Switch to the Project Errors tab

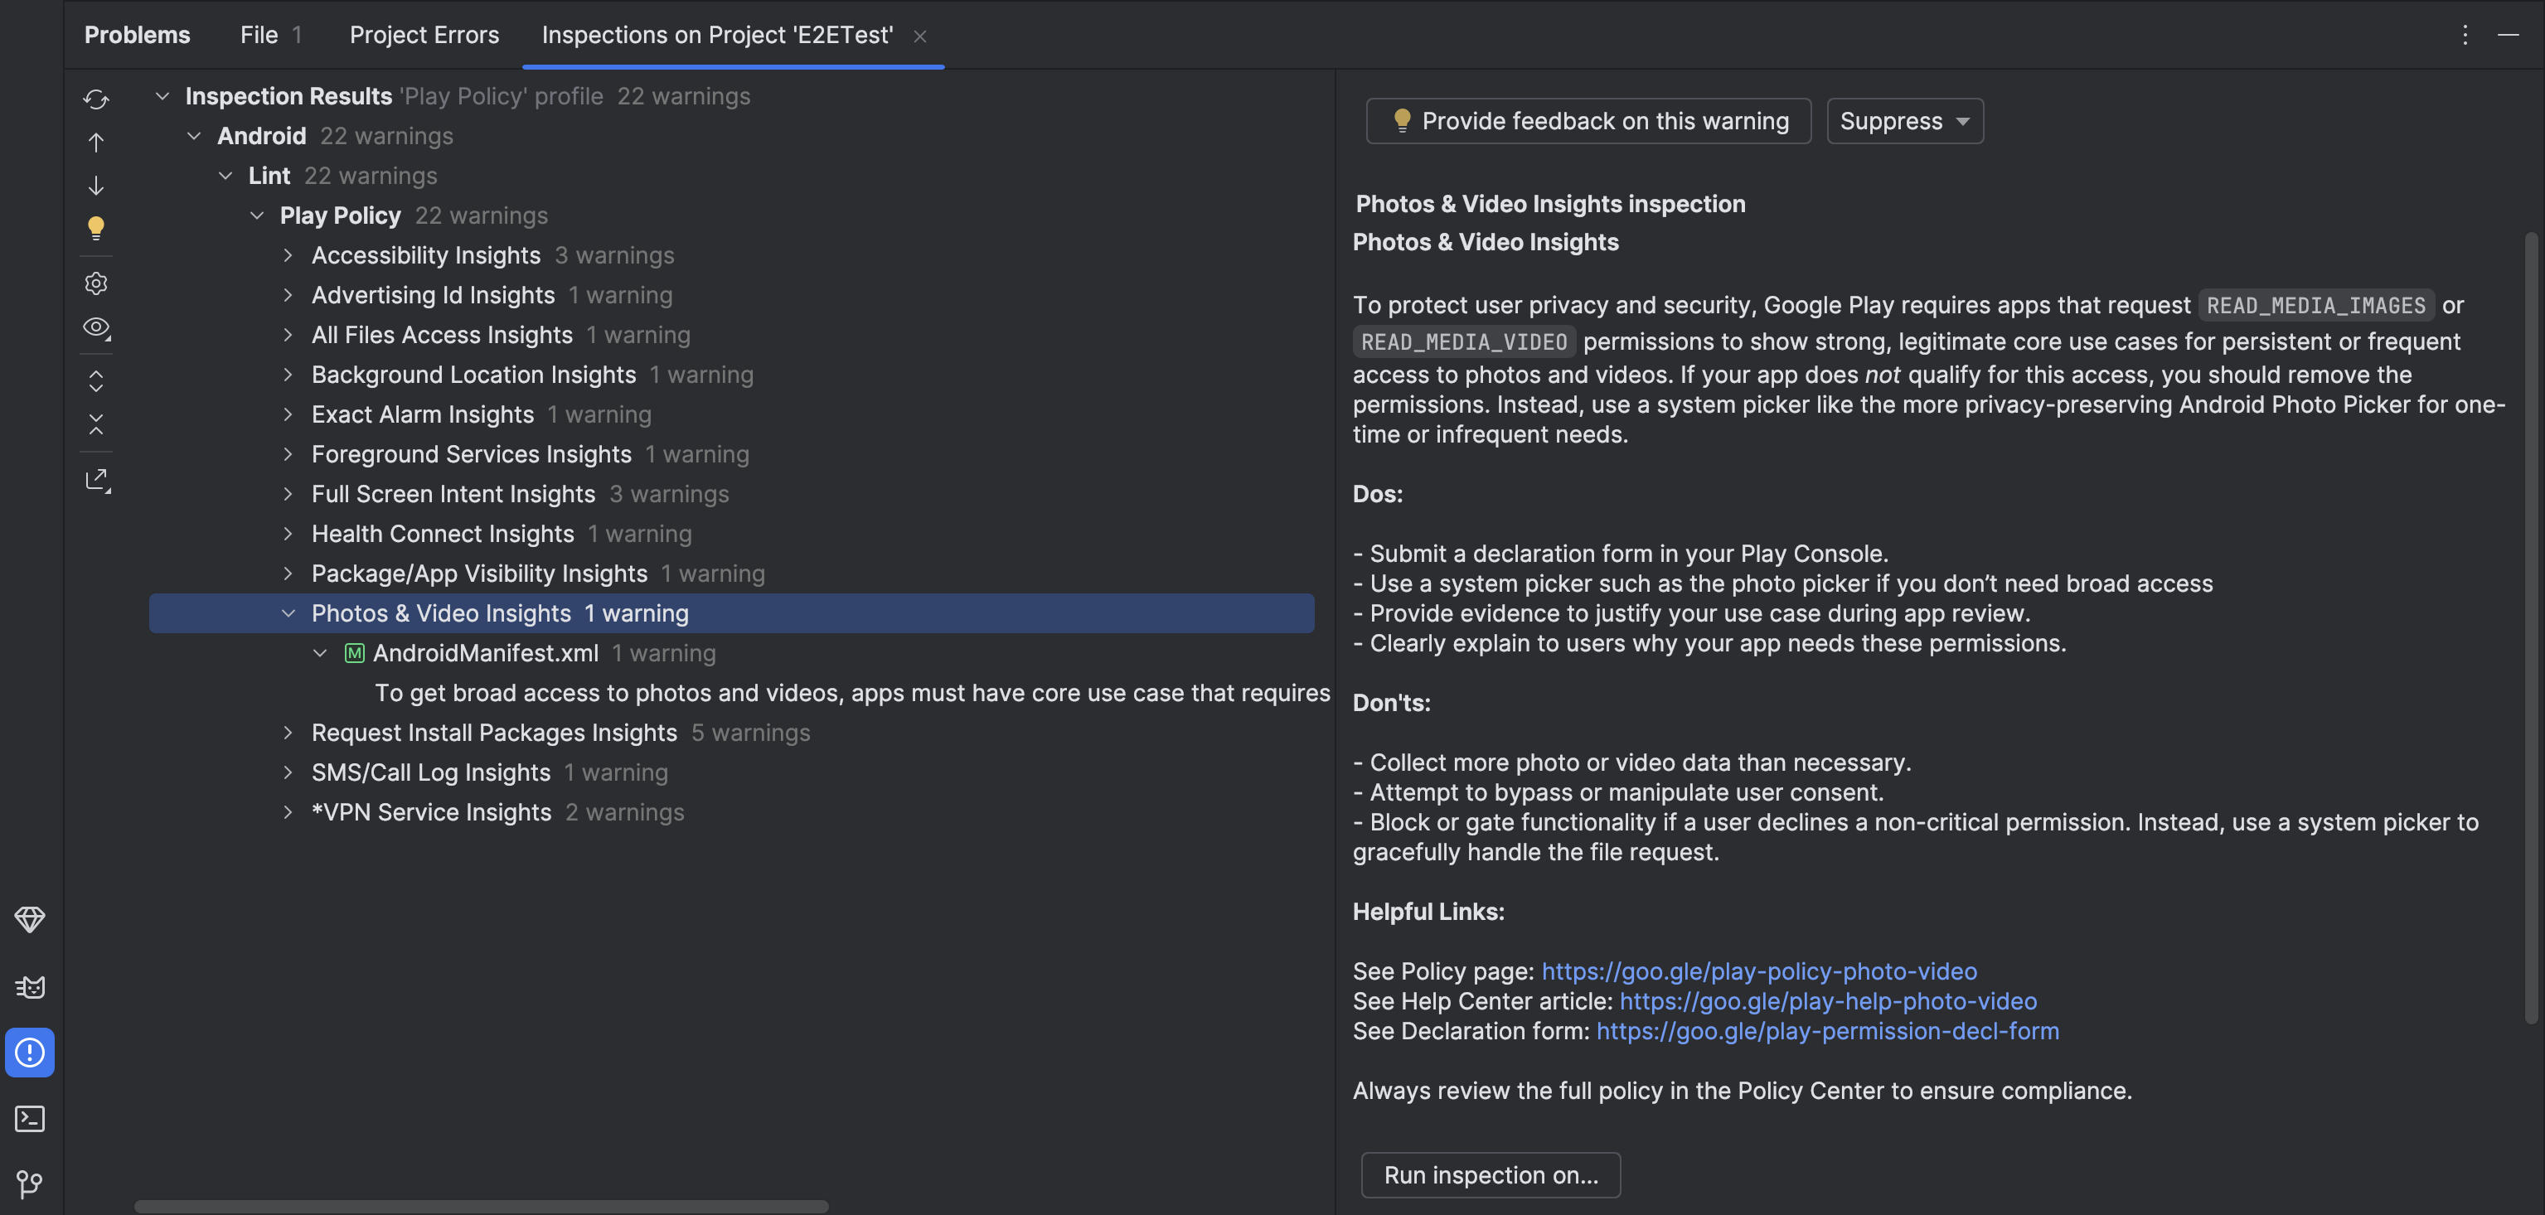[x=424, y=35]
